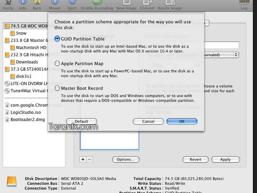Select the Machintosh HD volume icon

click(x=12, y=48)
